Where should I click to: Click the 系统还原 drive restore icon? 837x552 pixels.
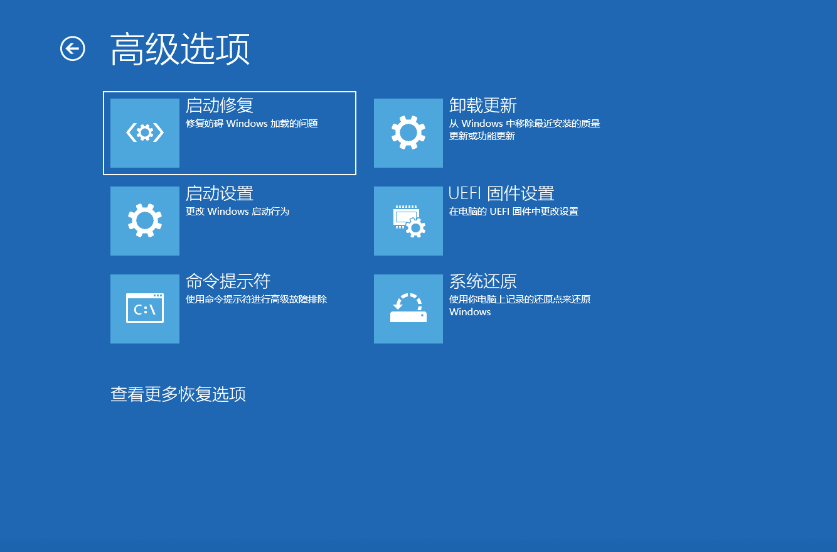pyautogui.click(x=408, y=309)
